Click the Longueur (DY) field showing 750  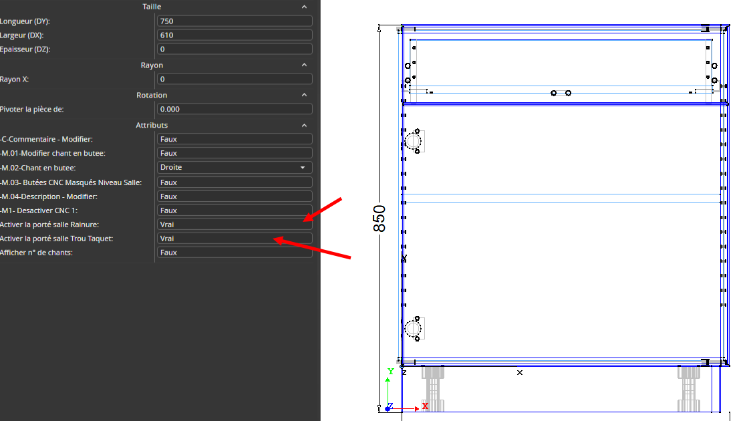tap(235, 21)
